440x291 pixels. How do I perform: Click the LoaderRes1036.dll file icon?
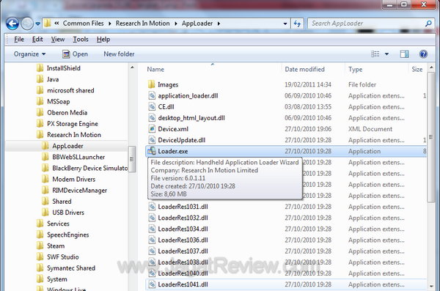152,240
